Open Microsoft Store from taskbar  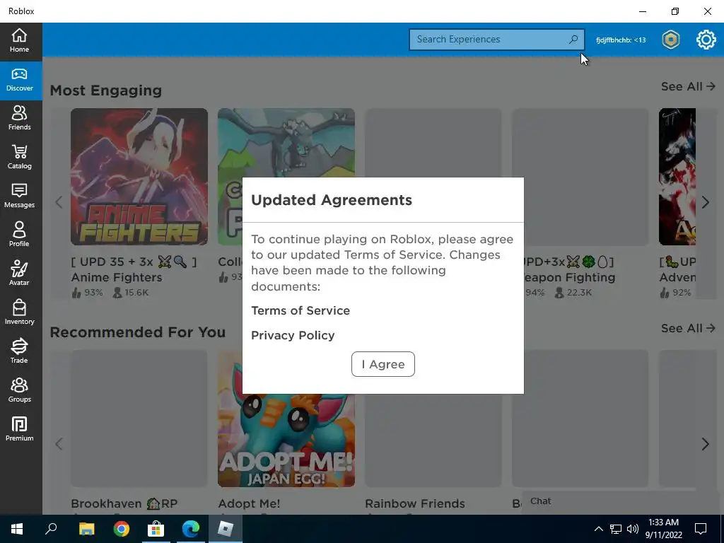(156, 529)
